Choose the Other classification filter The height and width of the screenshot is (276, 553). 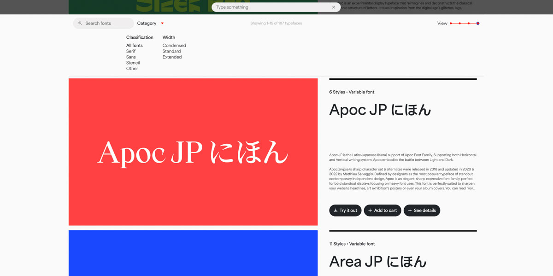132,69
